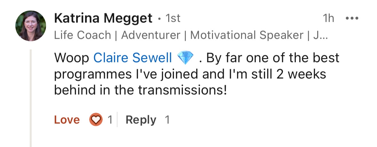Screen dimensions: 377x147
Task: Expand the truncated headline ending in J...
Action: coord(321,35)
